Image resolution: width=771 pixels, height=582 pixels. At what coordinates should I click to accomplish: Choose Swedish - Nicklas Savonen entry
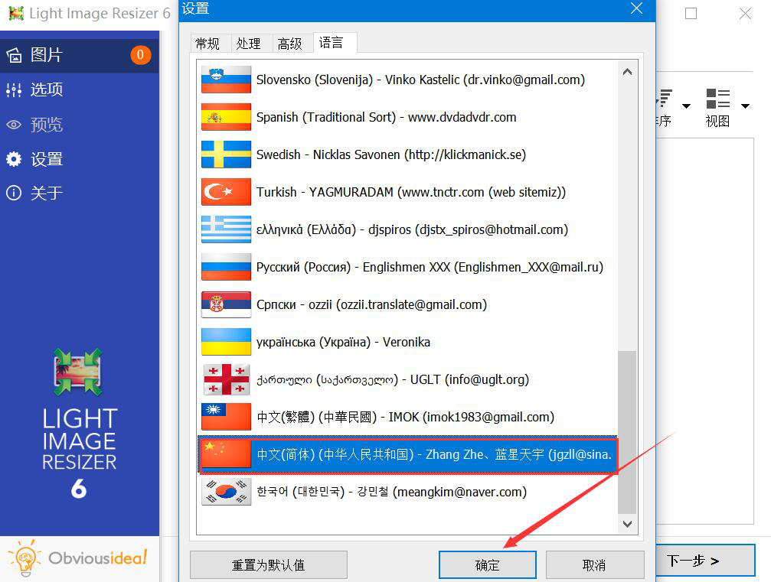pos(407,154)
